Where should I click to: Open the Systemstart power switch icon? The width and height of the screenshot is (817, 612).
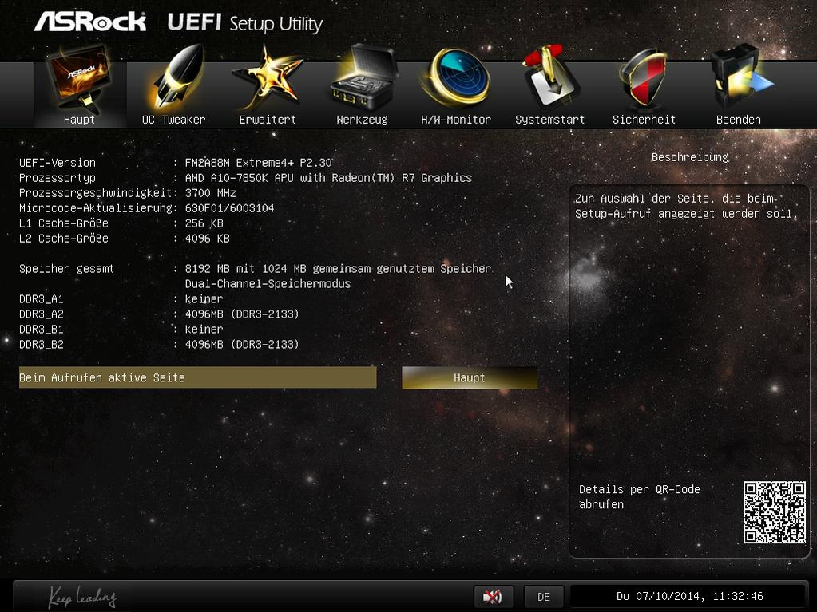pos(549,77)
